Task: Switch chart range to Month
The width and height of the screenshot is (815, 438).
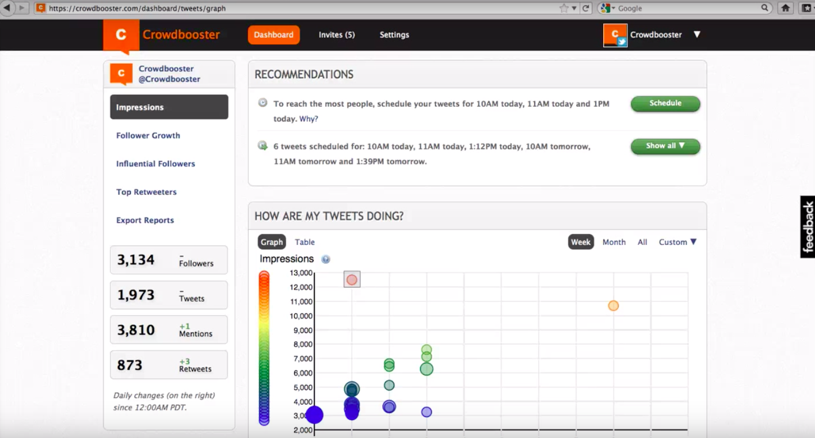Action: click(x=614, y=242)
